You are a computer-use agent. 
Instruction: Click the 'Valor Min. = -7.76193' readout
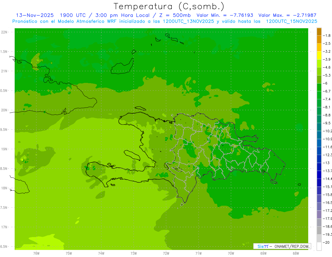[x=225, y=15]
